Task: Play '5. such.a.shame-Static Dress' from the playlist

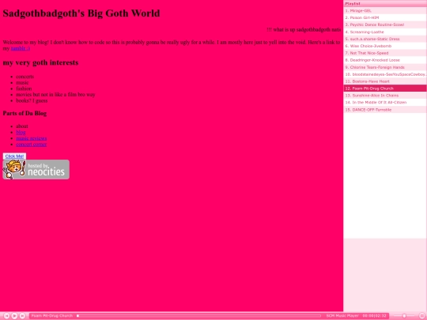Action: (385, 39)
